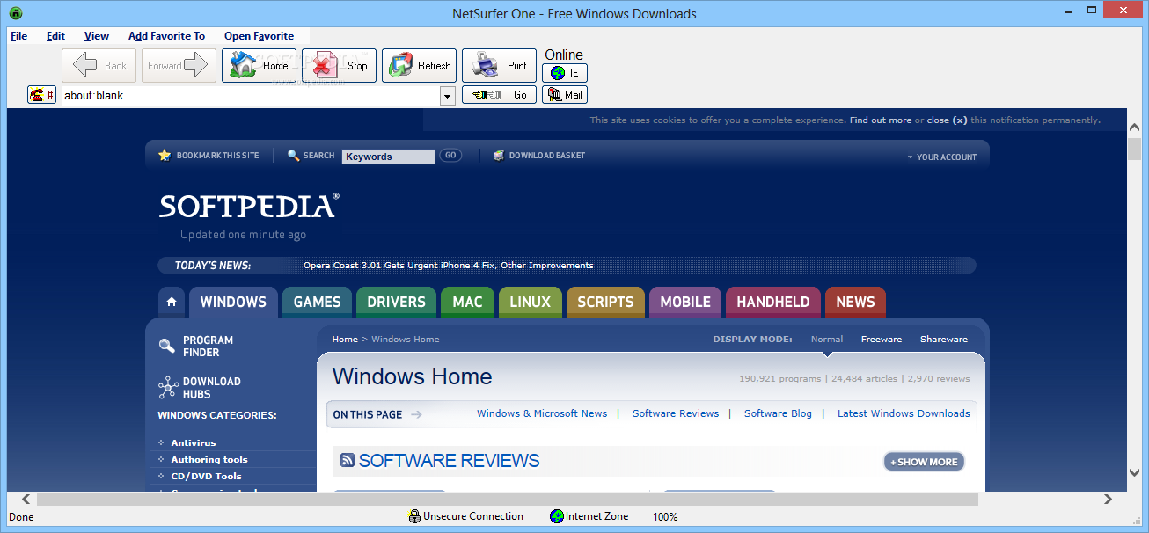Click the Forward arrow button
1149x533 pixels.
pos(179,66)
